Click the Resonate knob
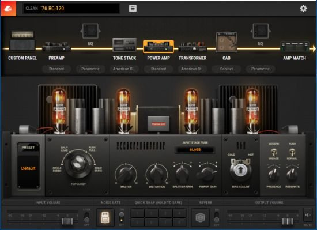The height and width of the screenshot is (230, 317). 292,174
